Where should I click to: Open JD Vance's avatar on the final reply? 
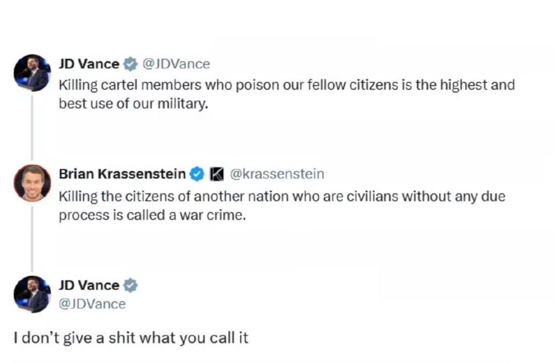(x=32, y=294)
